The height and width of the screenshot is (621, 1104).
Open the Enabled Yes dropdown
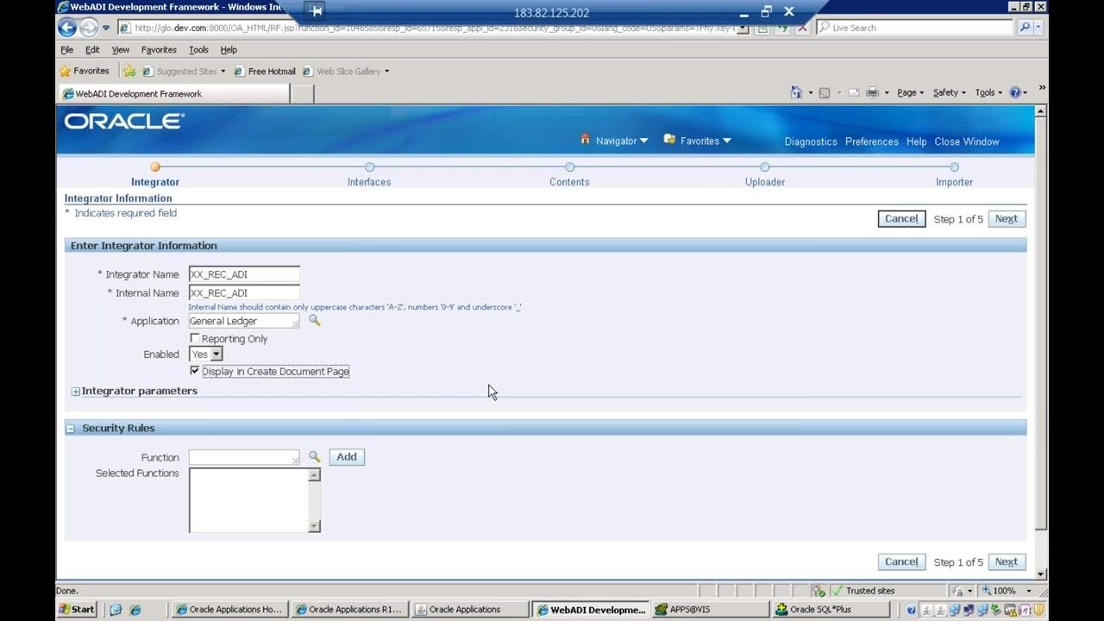pyautogui.click(x=206, y=354)
